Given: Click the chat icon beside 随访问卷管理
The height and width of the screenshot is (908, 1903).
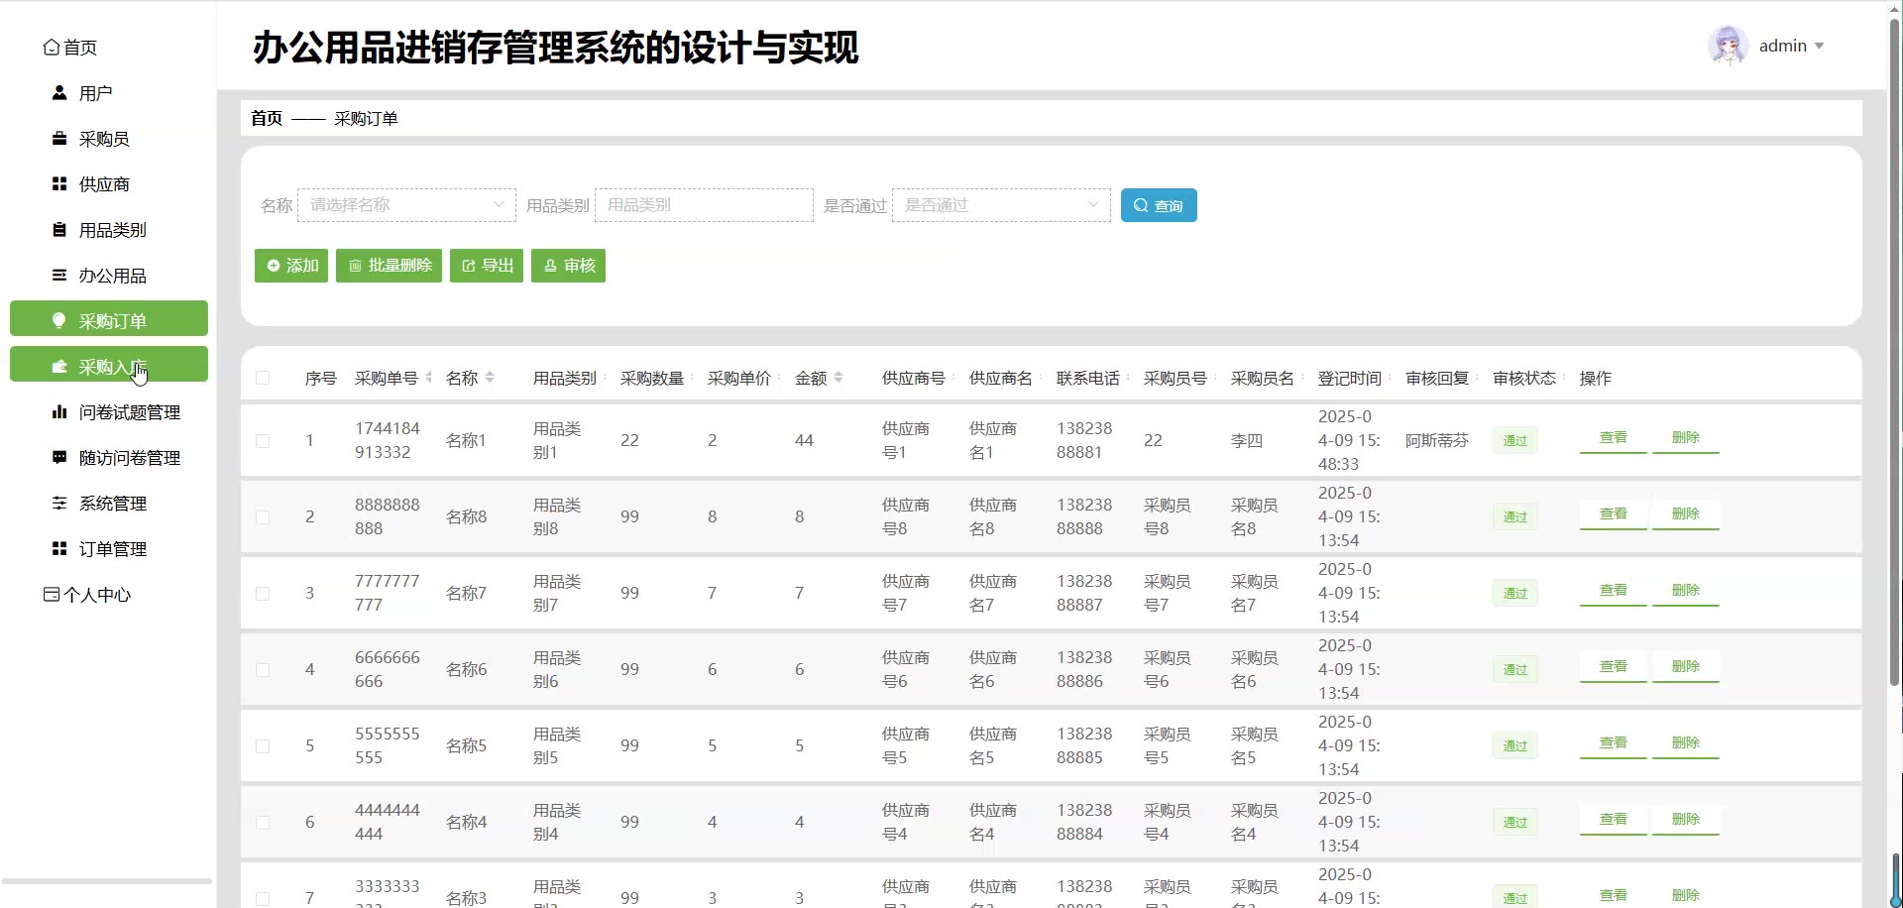Looking at the screenshot, I should (59, 458).
